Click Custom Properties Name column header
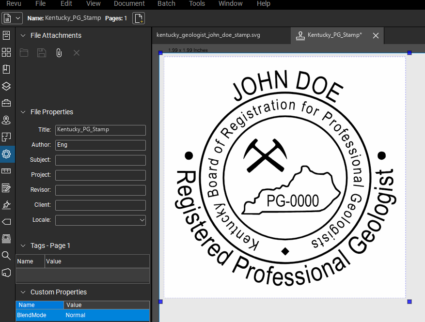 pos(40,305)
